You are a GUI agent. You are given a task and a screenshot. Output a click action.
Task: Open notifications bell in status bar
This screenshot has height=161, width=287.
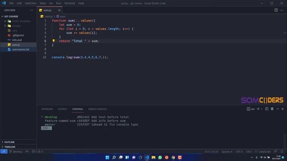pyautogui.click(x=282, y=151)
